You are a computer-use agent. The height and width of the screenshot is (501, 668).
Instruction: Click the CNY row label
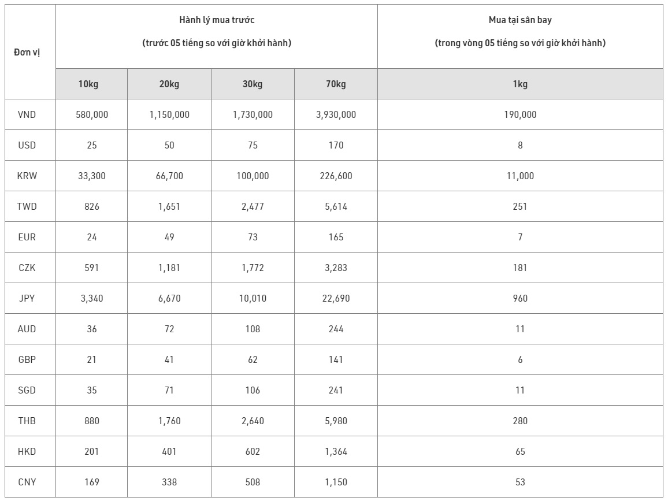coord(27,483)
